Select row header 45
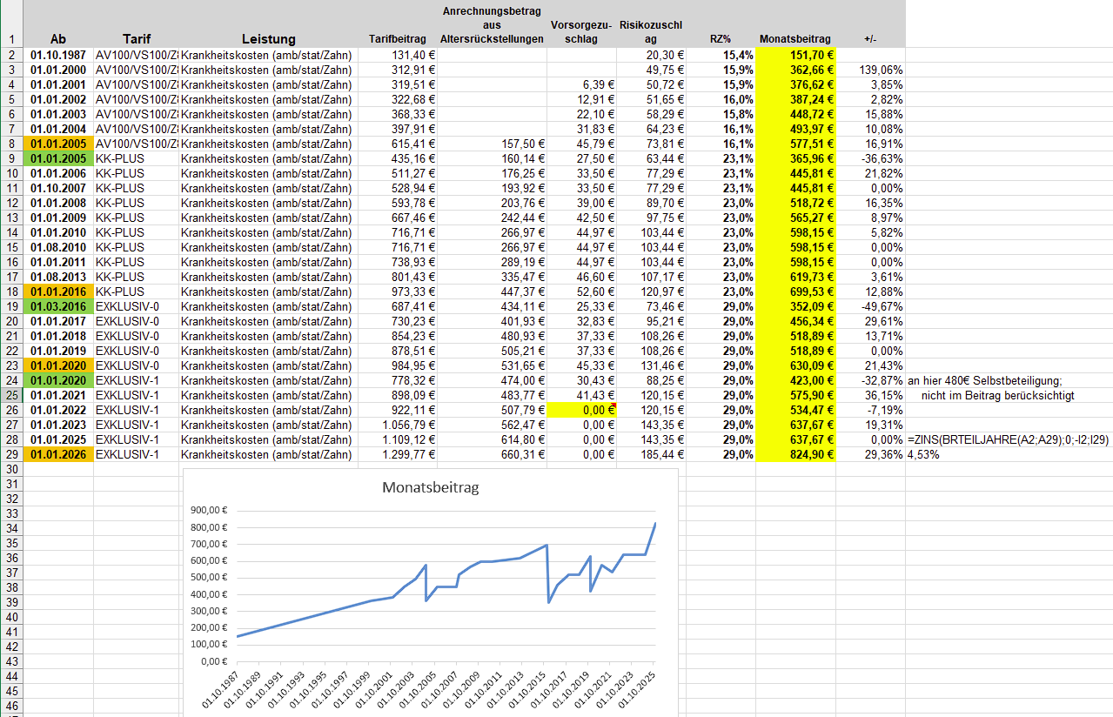The height and width of the screenshot is (717, 1113). pyautogui.click(x=11, y=691)
